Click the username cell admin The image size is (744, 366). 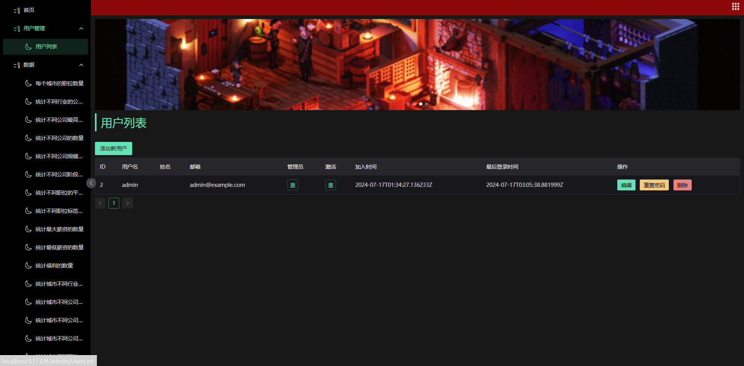130,185
